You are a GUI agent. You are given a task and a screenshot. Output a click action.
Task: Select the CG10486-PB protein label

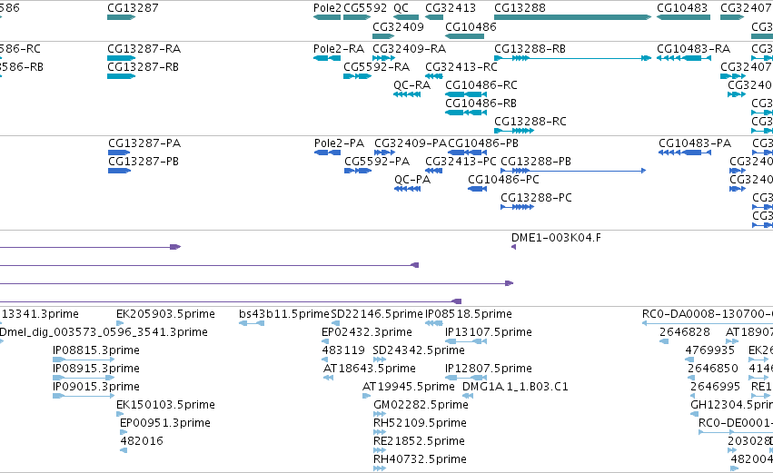[483, 143]
